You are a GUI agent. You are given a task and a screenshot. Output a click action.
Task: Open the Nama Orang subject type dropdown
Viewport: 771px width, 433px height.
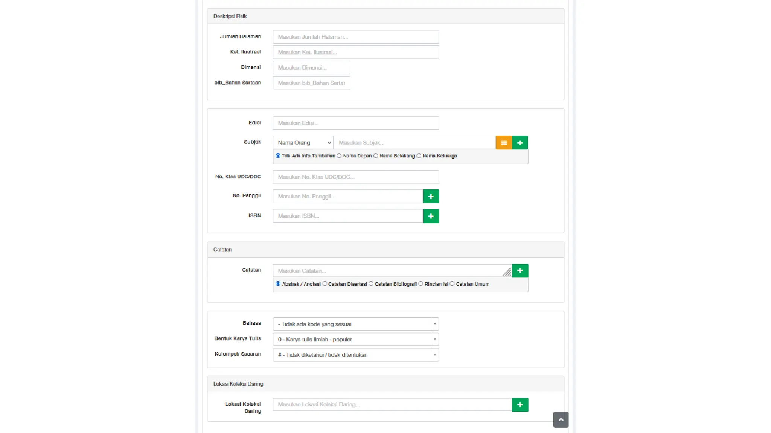point(303,143)
